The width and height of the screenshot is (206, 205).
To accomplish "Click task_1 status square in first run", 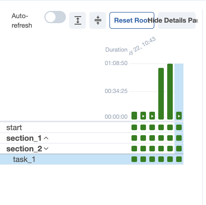I will pos(134,159).
